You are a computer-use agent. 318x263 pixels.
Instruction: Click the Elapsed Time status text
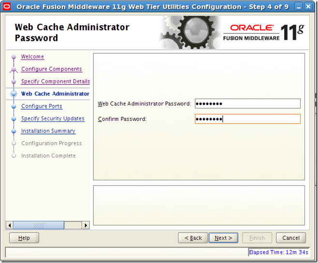278,252
